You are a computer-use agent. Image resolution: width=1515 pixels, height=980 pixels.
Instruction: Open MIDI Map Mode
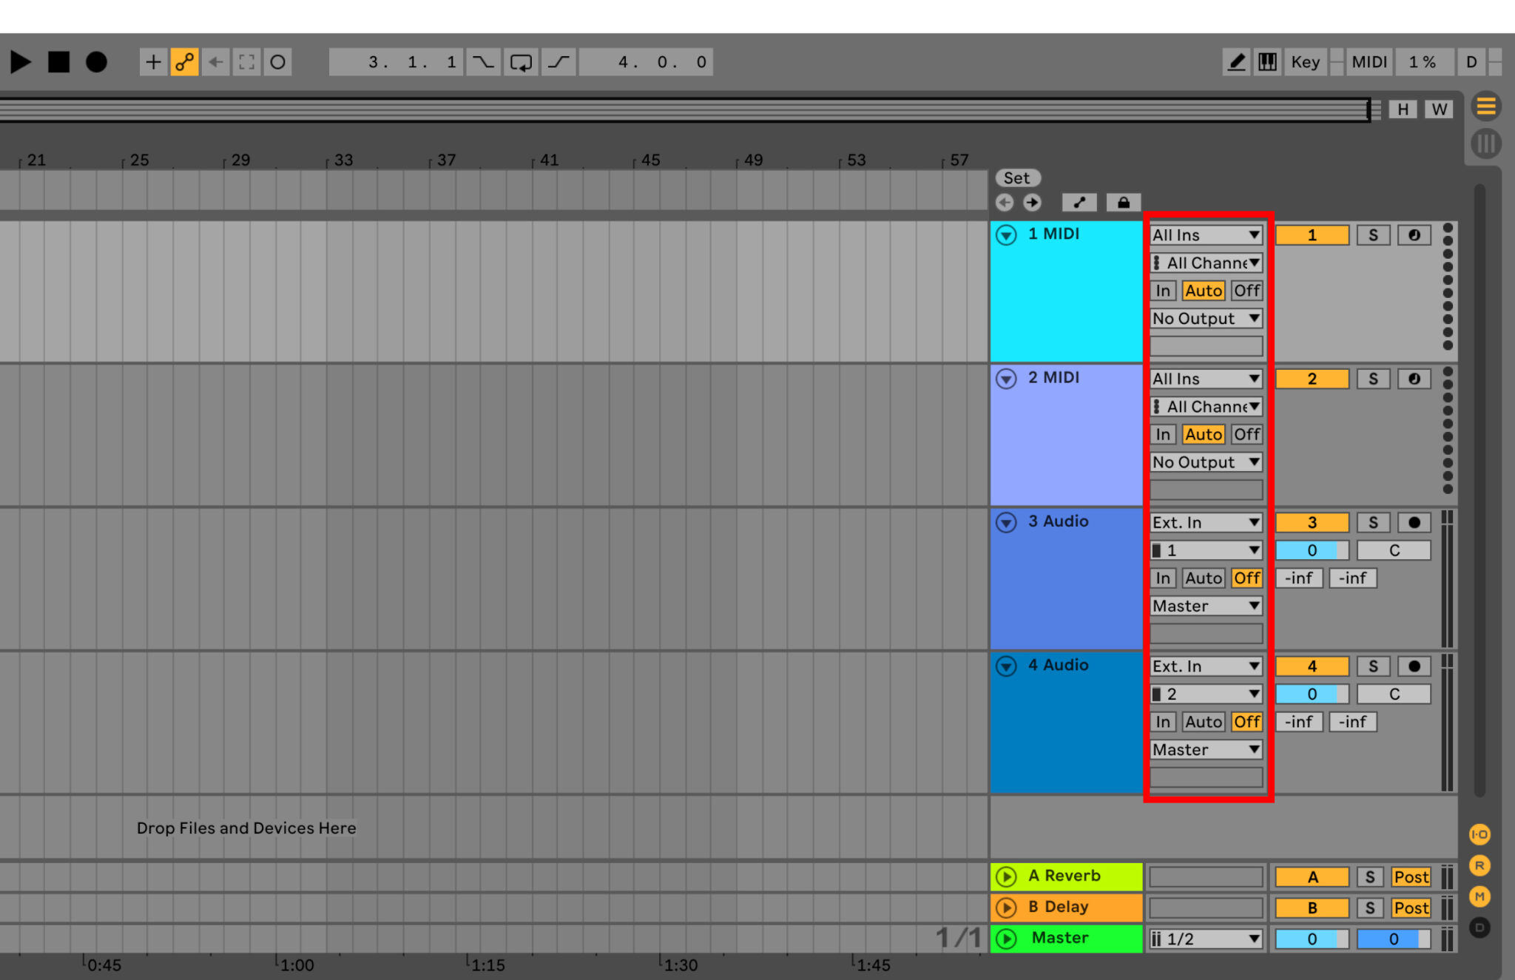pyautogui.click(x=1369, y=62)
